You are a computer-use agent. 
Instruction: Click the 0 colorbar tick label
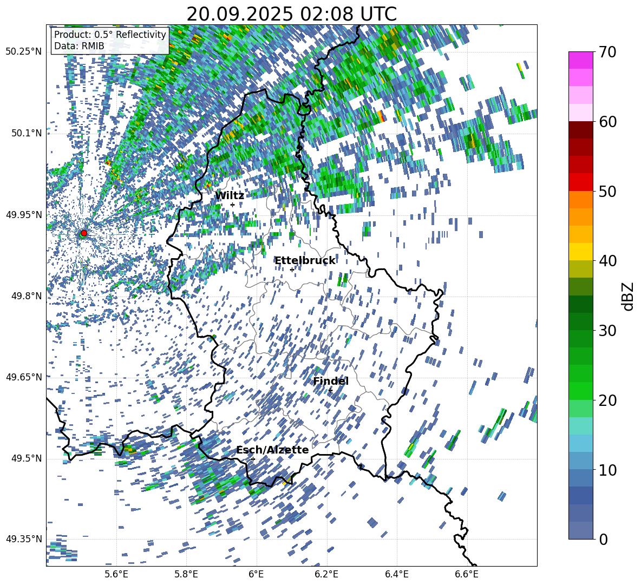(x=604, y=539)
